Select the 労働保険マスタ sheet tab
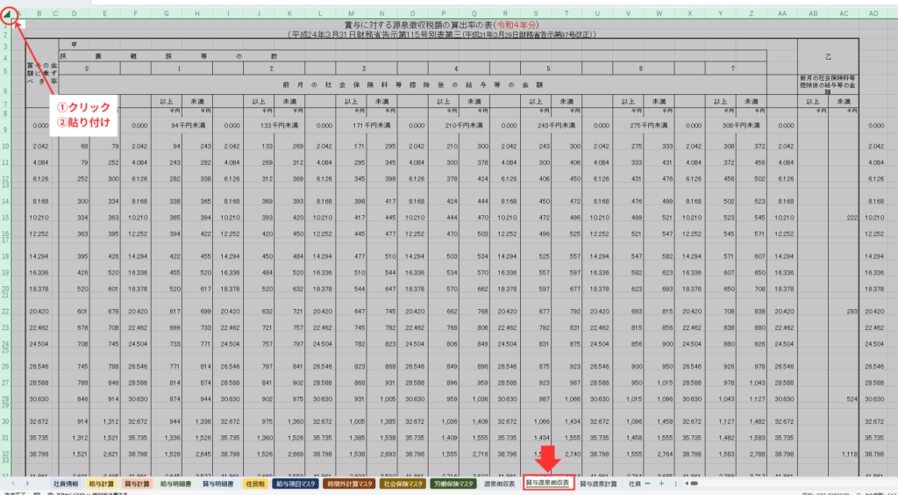Screen dimensions: 898x495 453,483
